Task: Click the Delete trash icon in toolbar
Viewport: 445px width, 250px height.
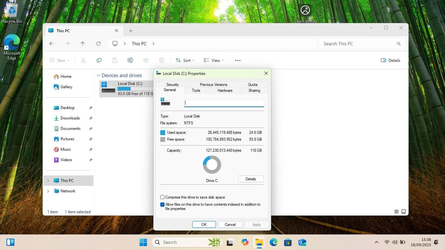Action: point(162,60)
